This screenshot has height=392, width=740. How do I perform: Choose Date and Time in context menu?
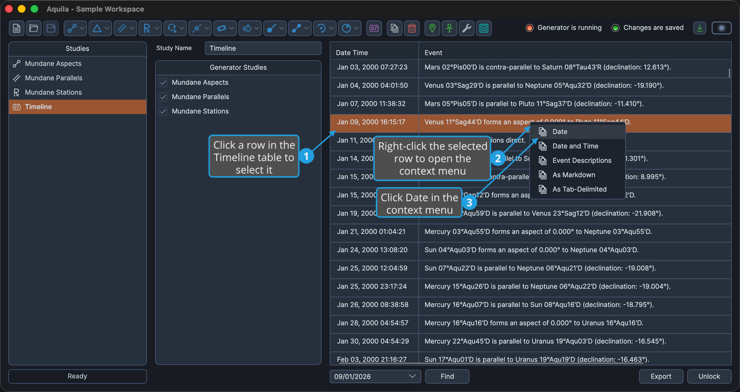578,146
